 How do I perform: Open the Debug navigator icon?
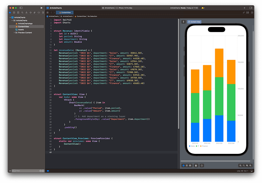click(x=35, y=12)
